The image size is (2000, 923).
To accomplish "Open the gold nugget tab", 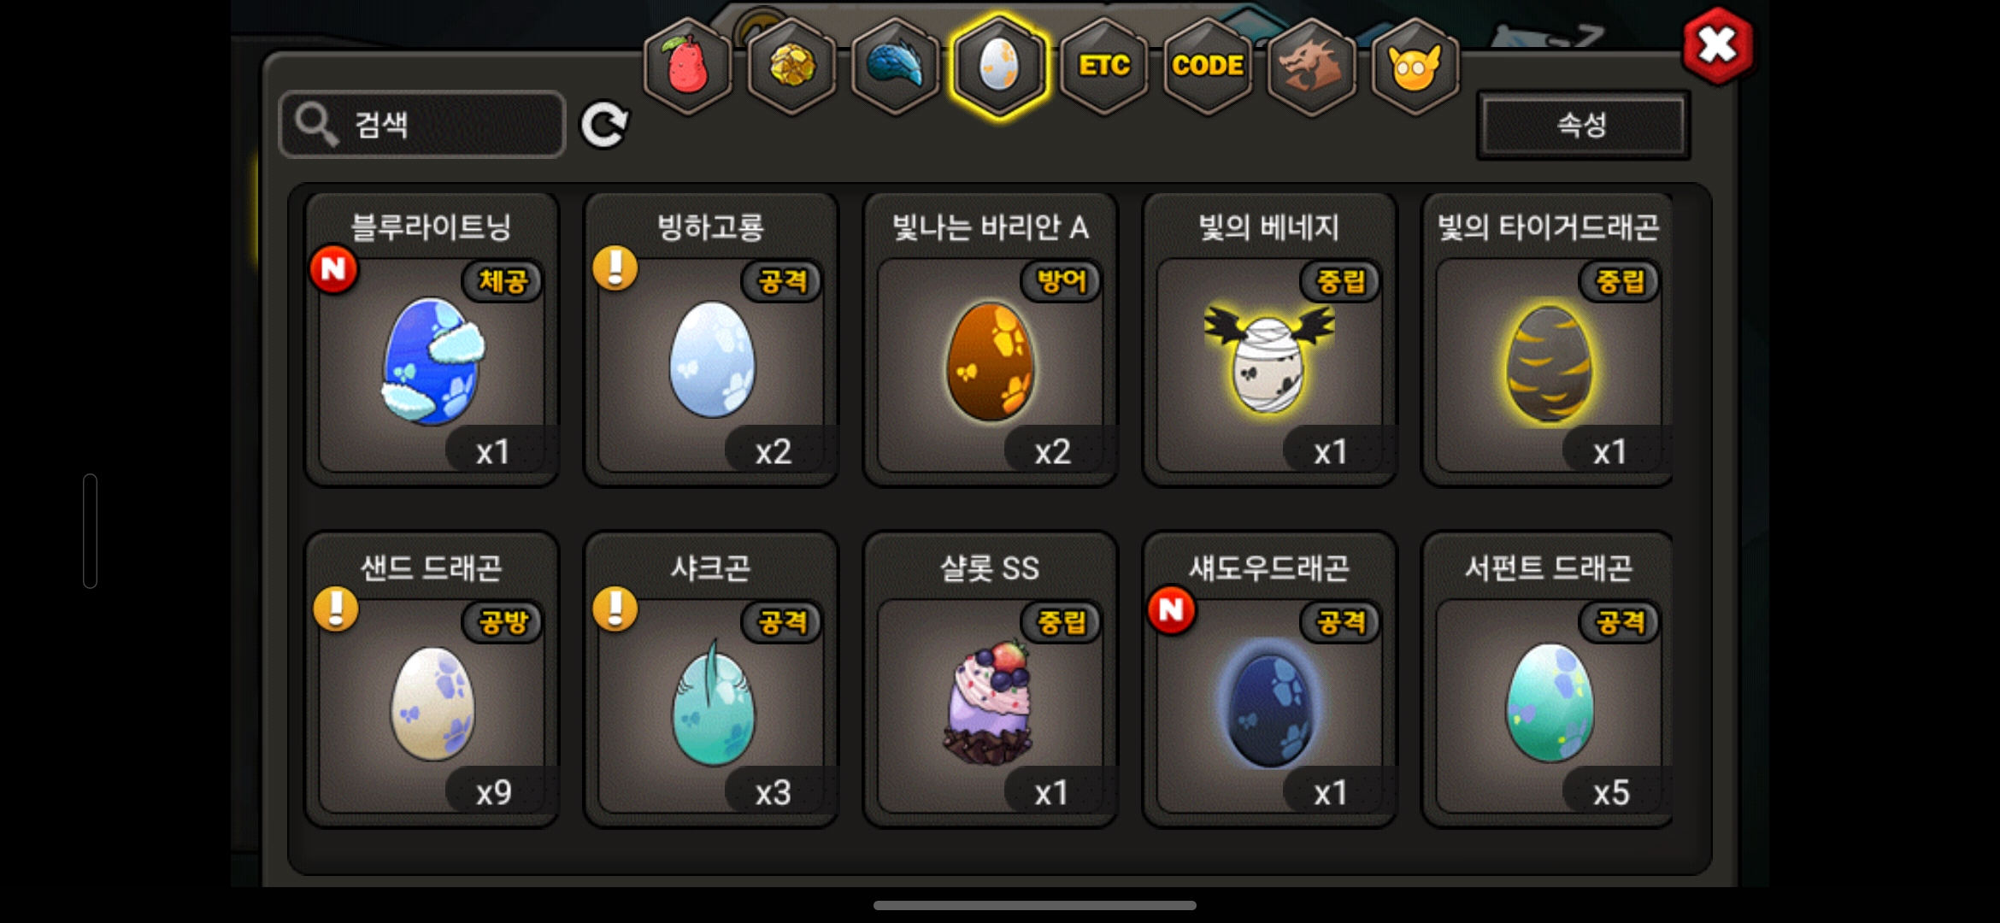I will [x=792, y=67].
